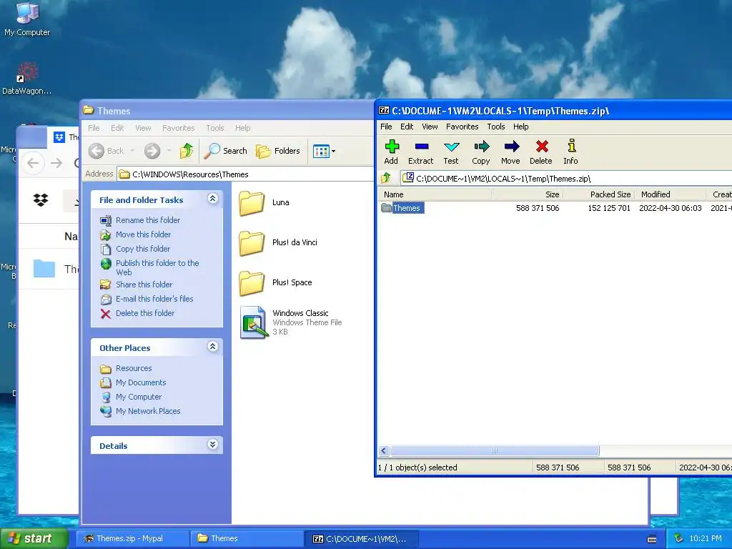
Task: Sort by Packed Size column in 7-Zip
Action: pyautogui.click(x=599, y=194)
